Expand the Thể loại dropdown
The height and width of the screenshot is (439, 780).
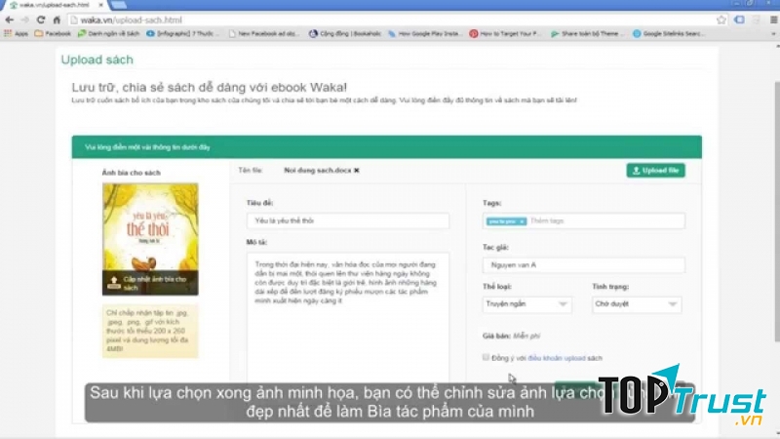526,304
